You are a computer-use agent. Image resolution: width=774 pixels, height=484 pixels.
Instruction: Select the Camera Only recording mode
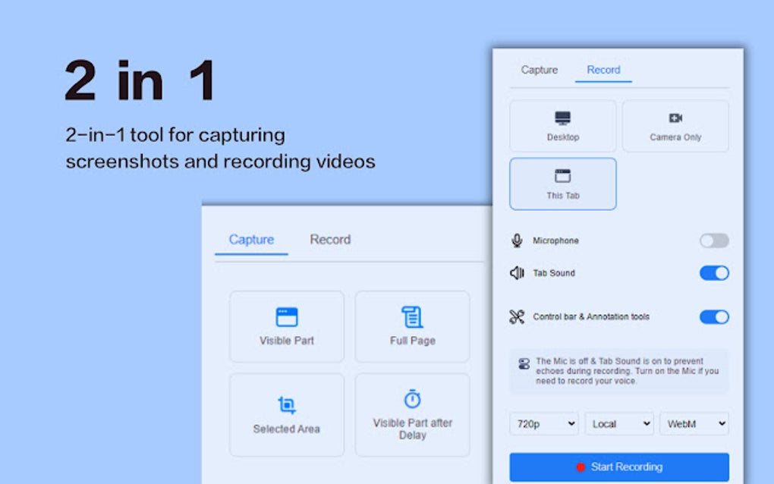point(675,126)
